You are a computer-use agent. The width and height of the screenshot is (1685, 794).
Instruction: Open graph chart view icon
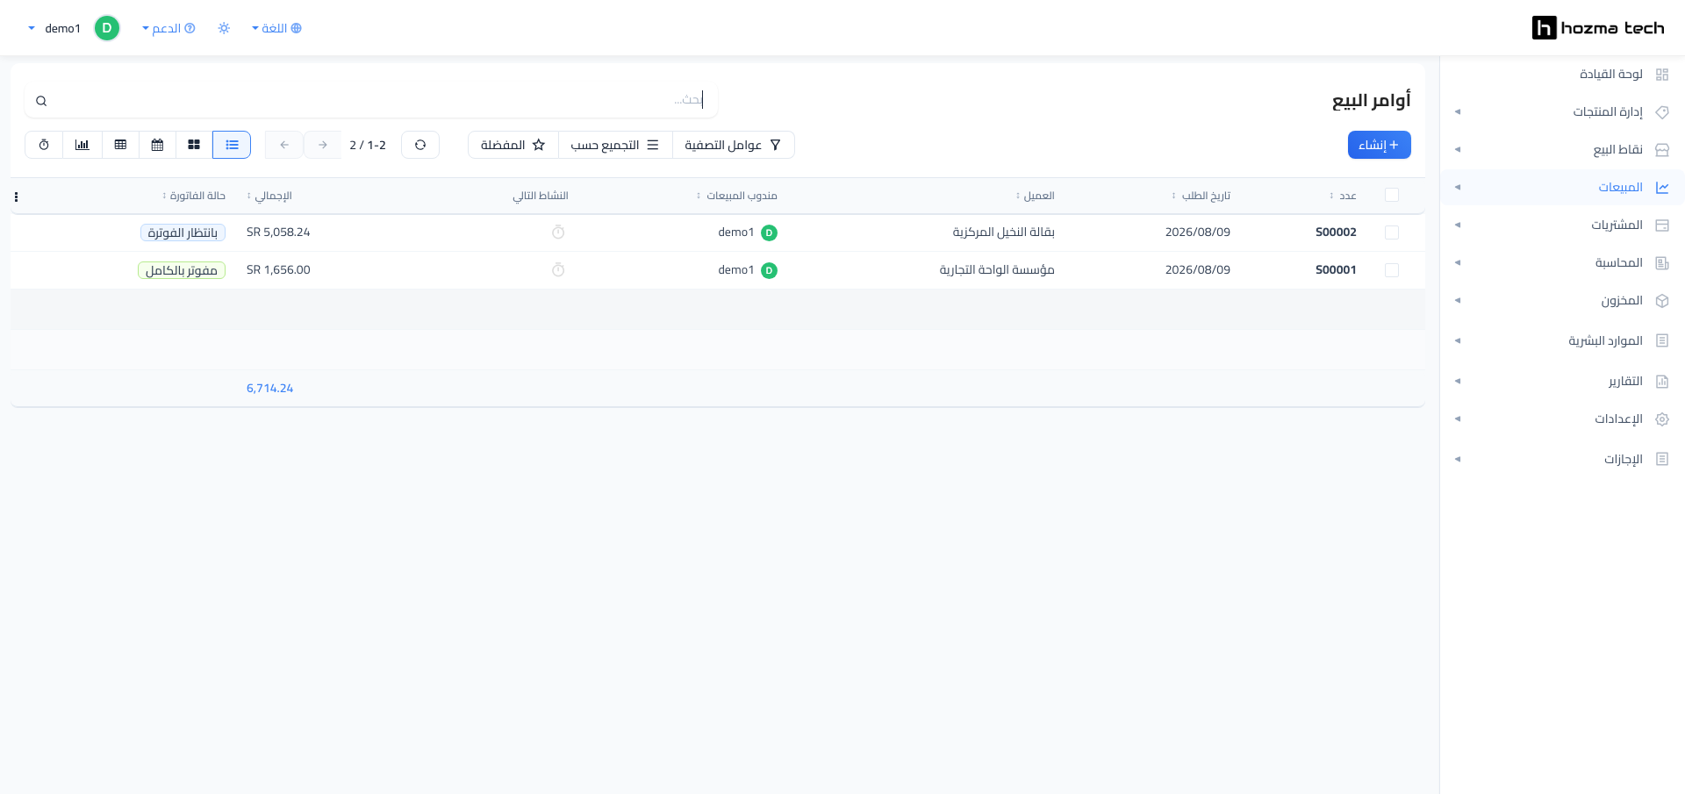pos(82,145)
